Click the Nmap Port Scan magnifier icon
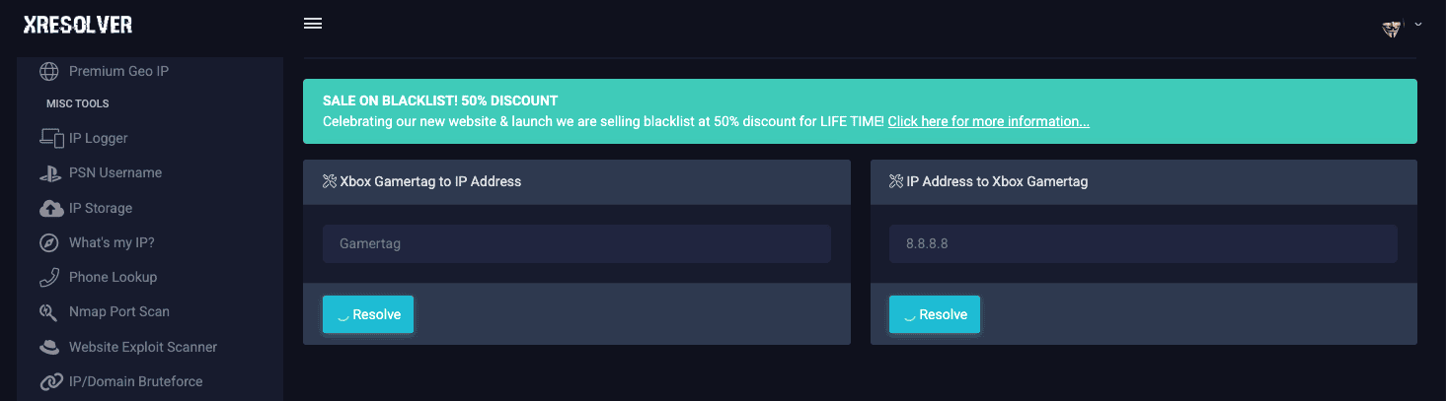The height and width of the screenshot is (401, 1446). (x=48, y=312)
